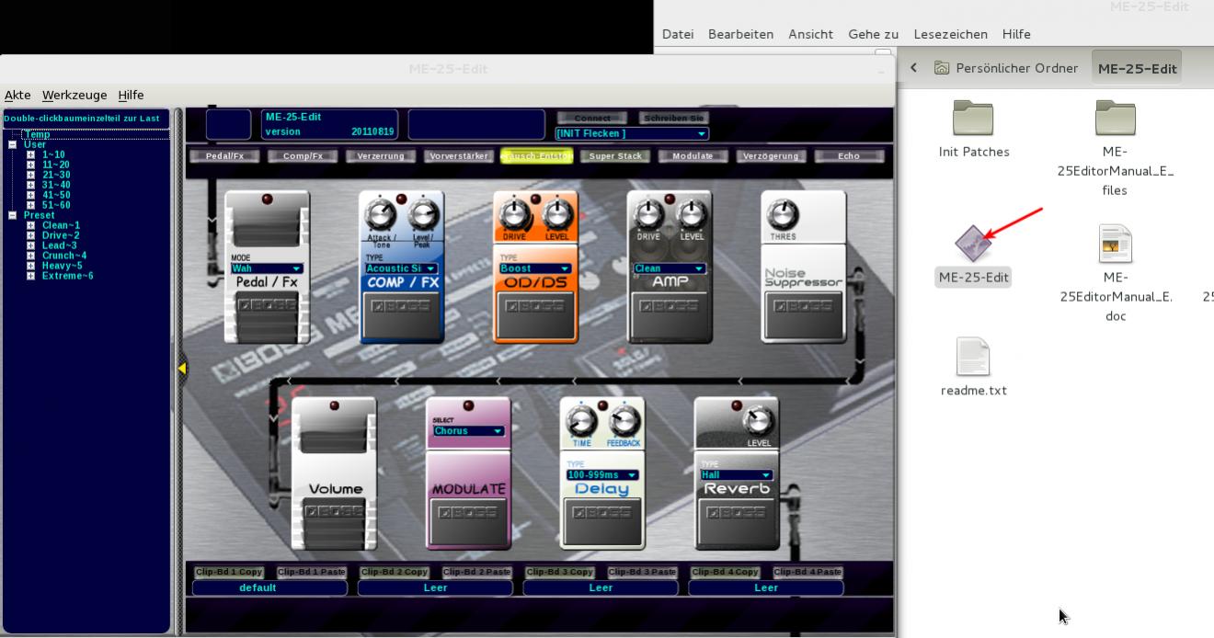Select the ME-25EditorManual_E.doc document icon
The height and width of the screenshot is (638, 1214).
click(x=1116, y=244)
